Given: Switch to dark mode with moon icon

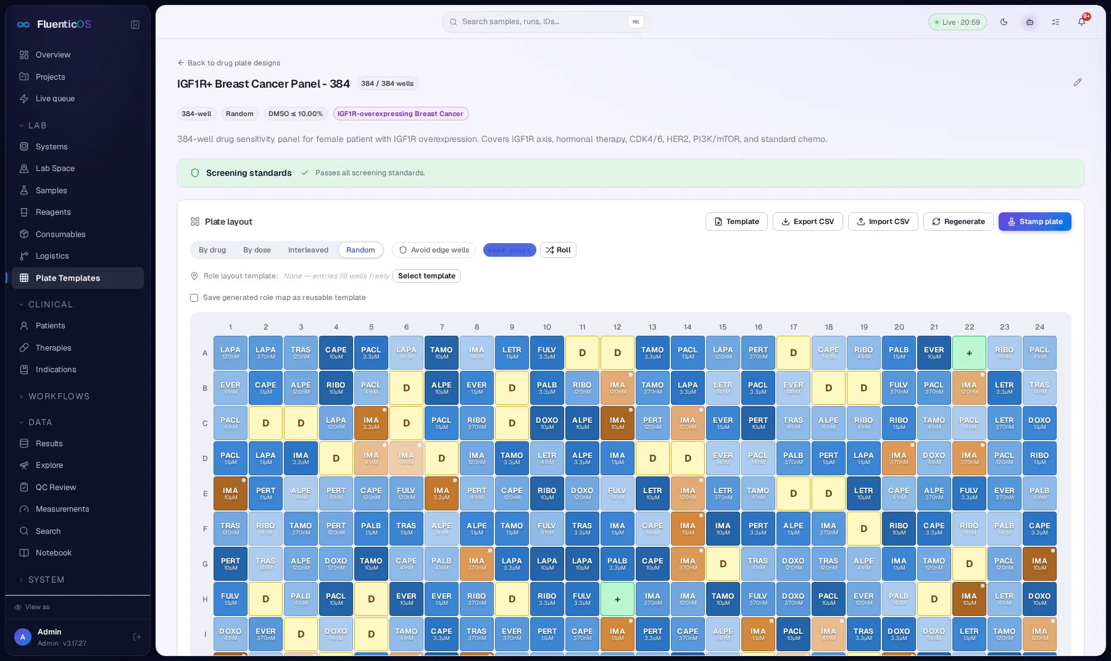Looking at the screenshot, I should coord(1004,22).
